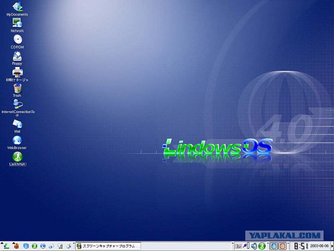The height and width of the screenshot is (251, 334).
Task: Click the blue globe quick-launch icon
Action: click(x=43, y=246)
